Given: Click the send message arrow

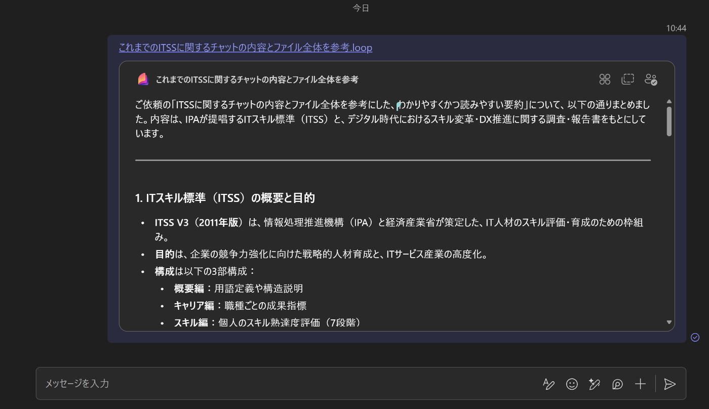Looking at the screenshot, I should [670, 384].
